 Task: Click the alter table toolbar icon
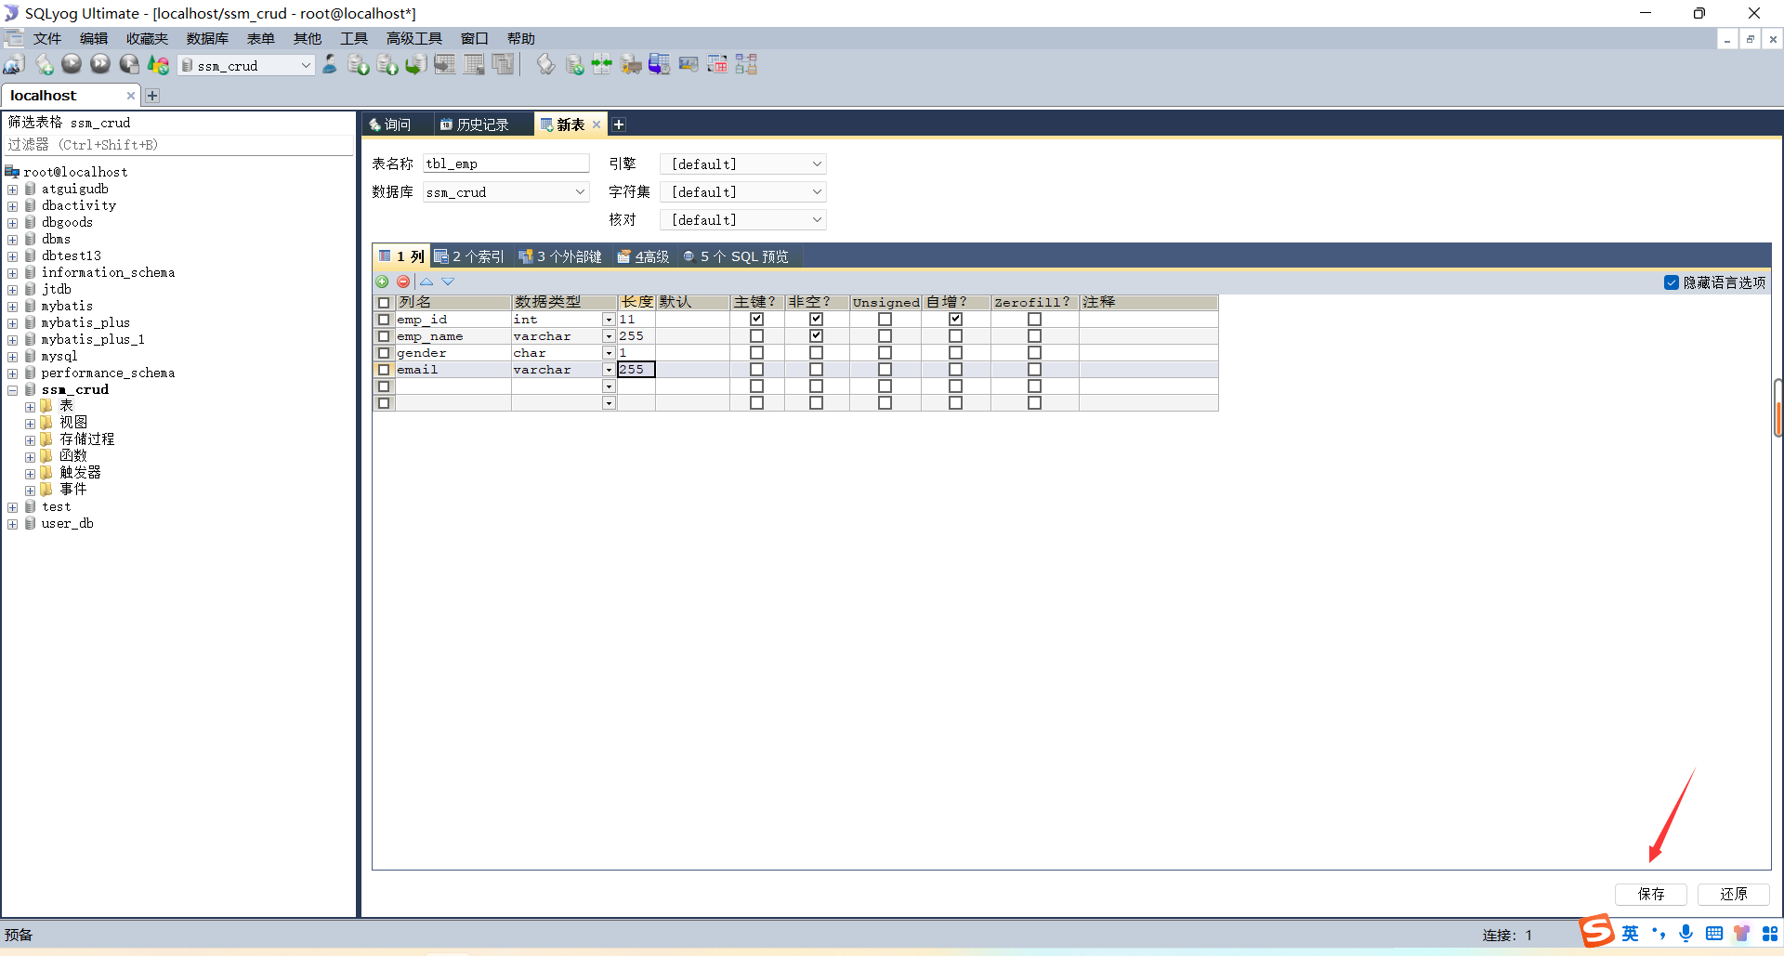pos(474,64)
